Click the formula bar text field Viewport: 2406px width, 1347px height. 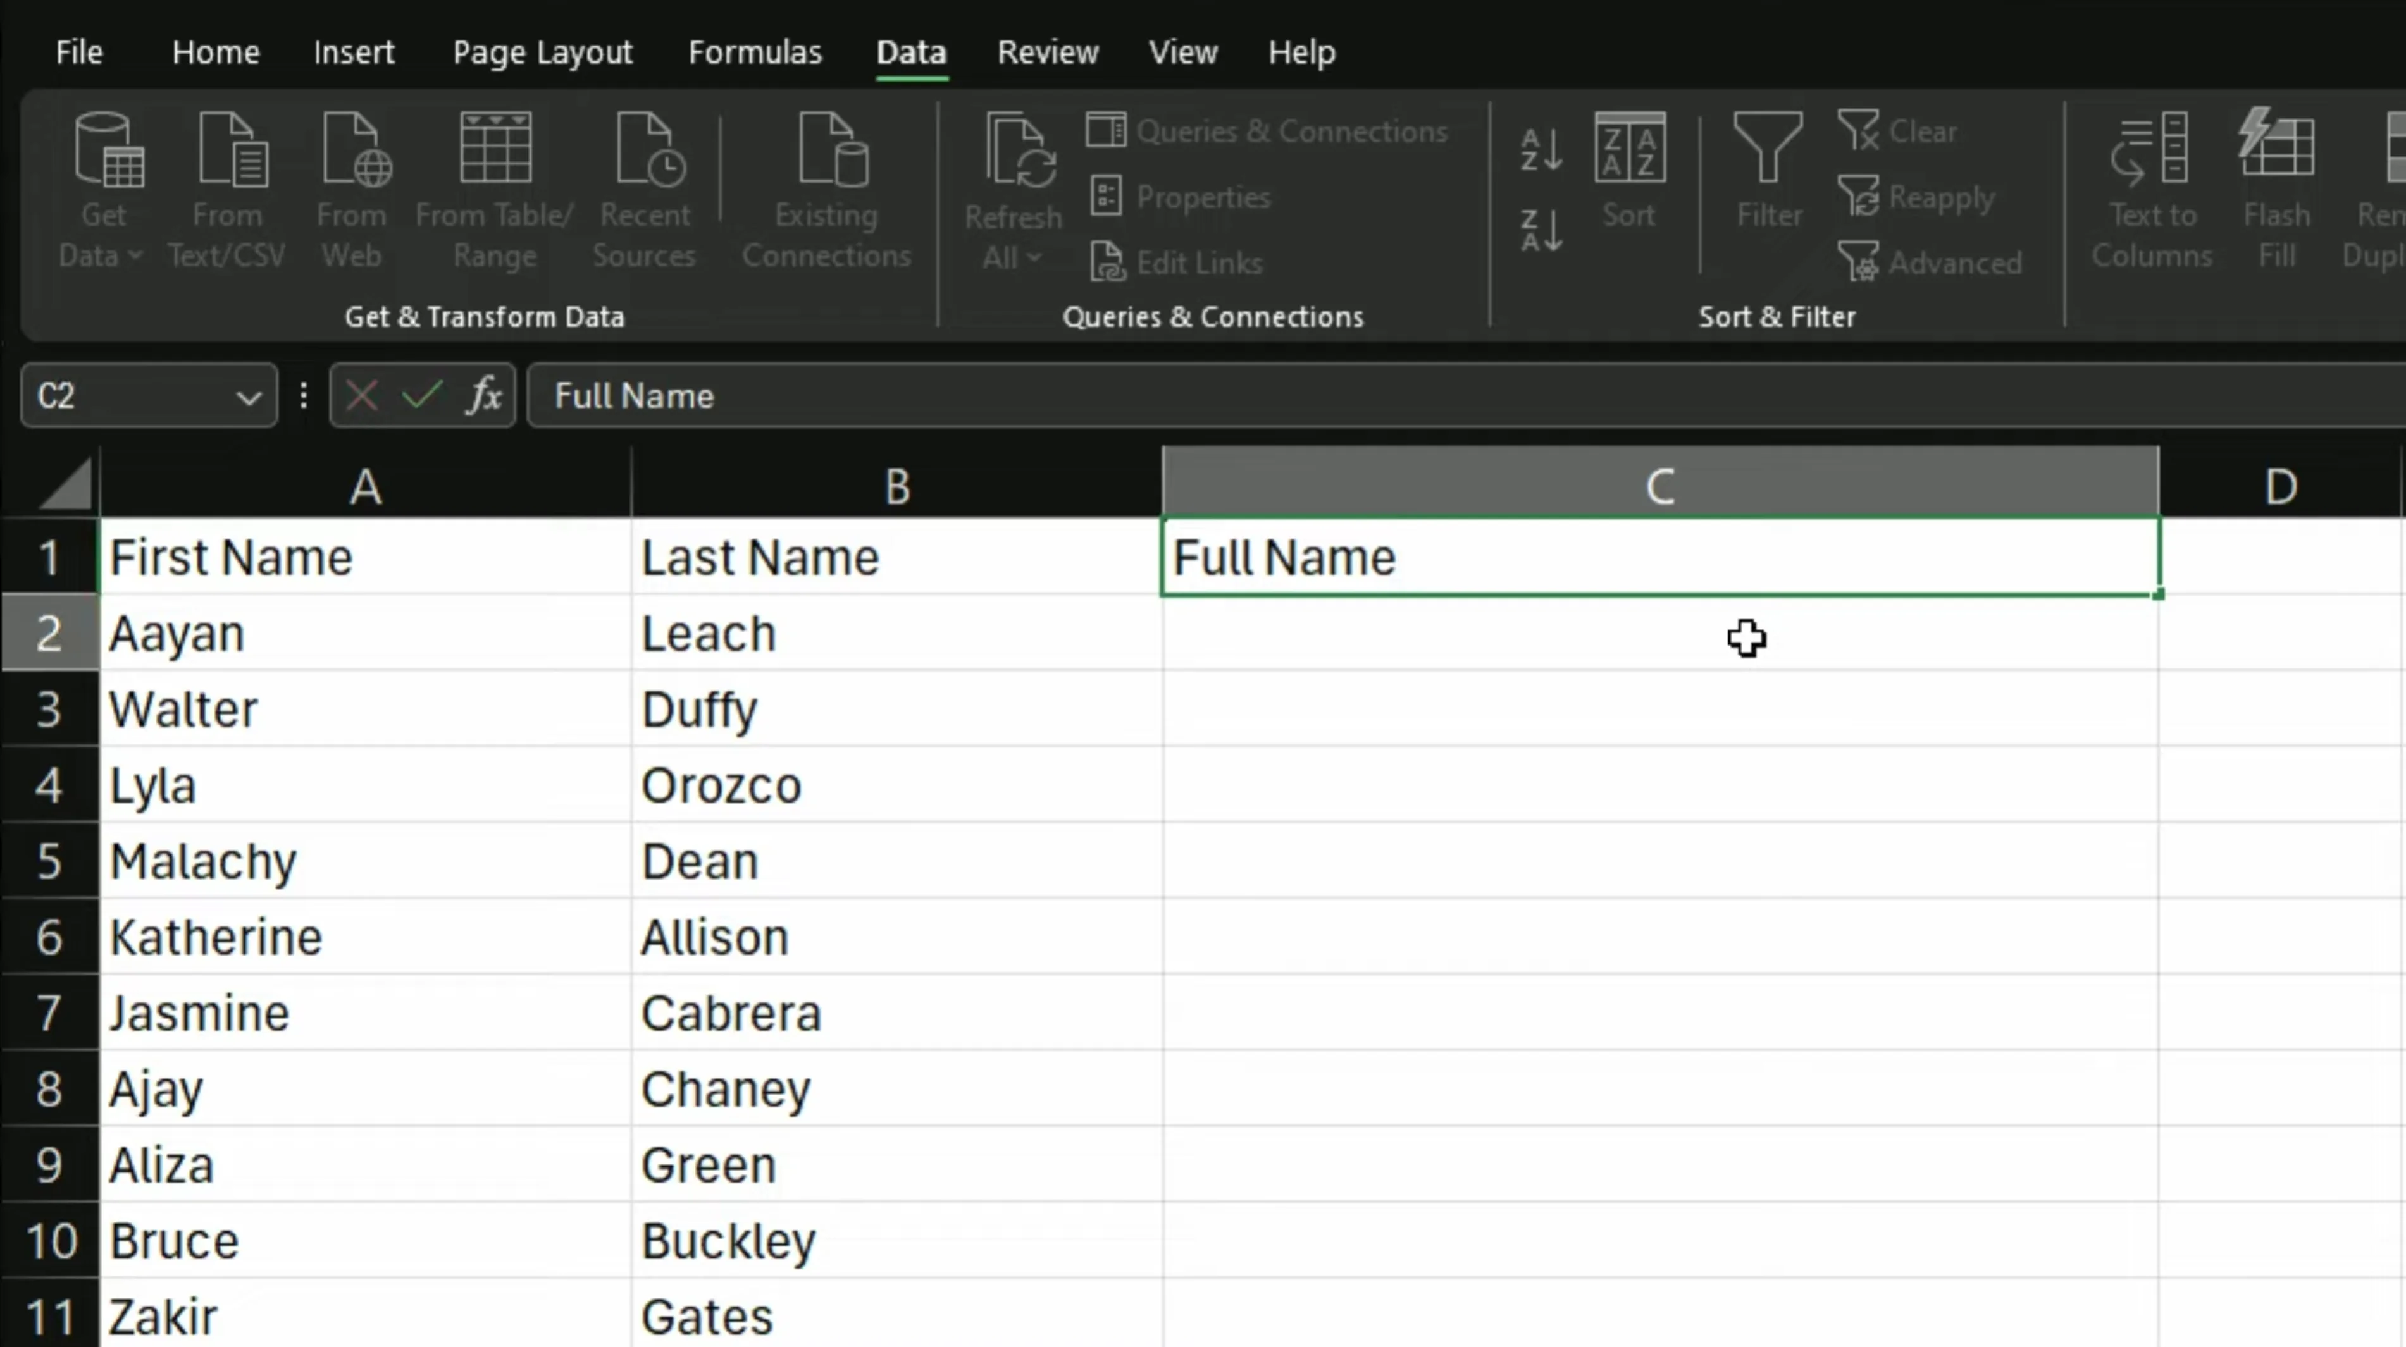pos(1467,396)
